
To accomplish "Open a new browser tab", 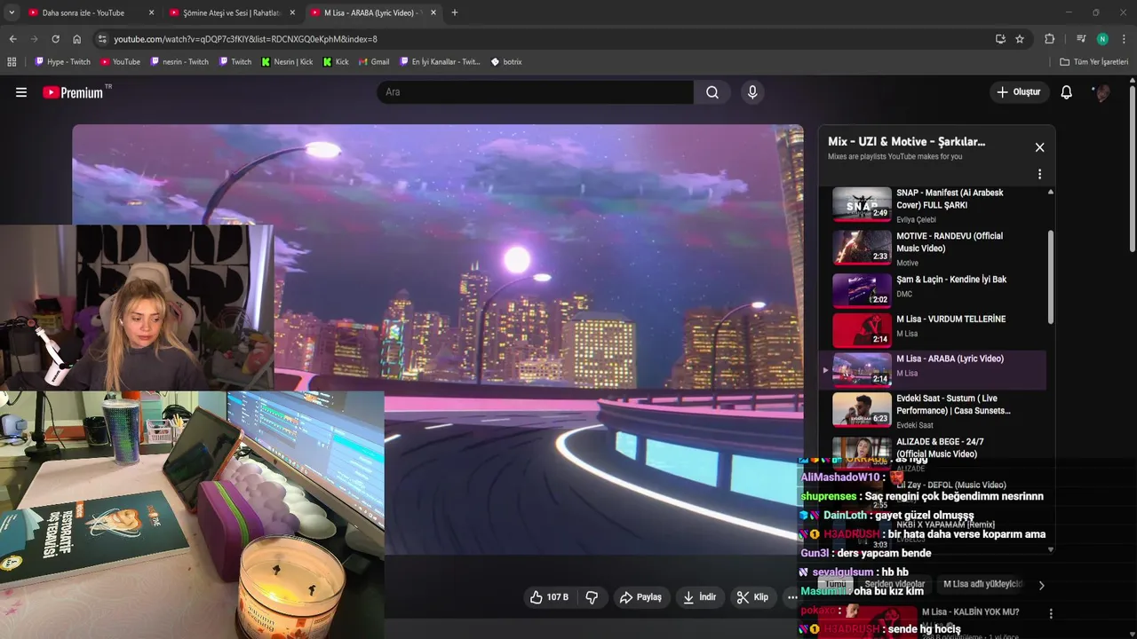I will (455, 12).
